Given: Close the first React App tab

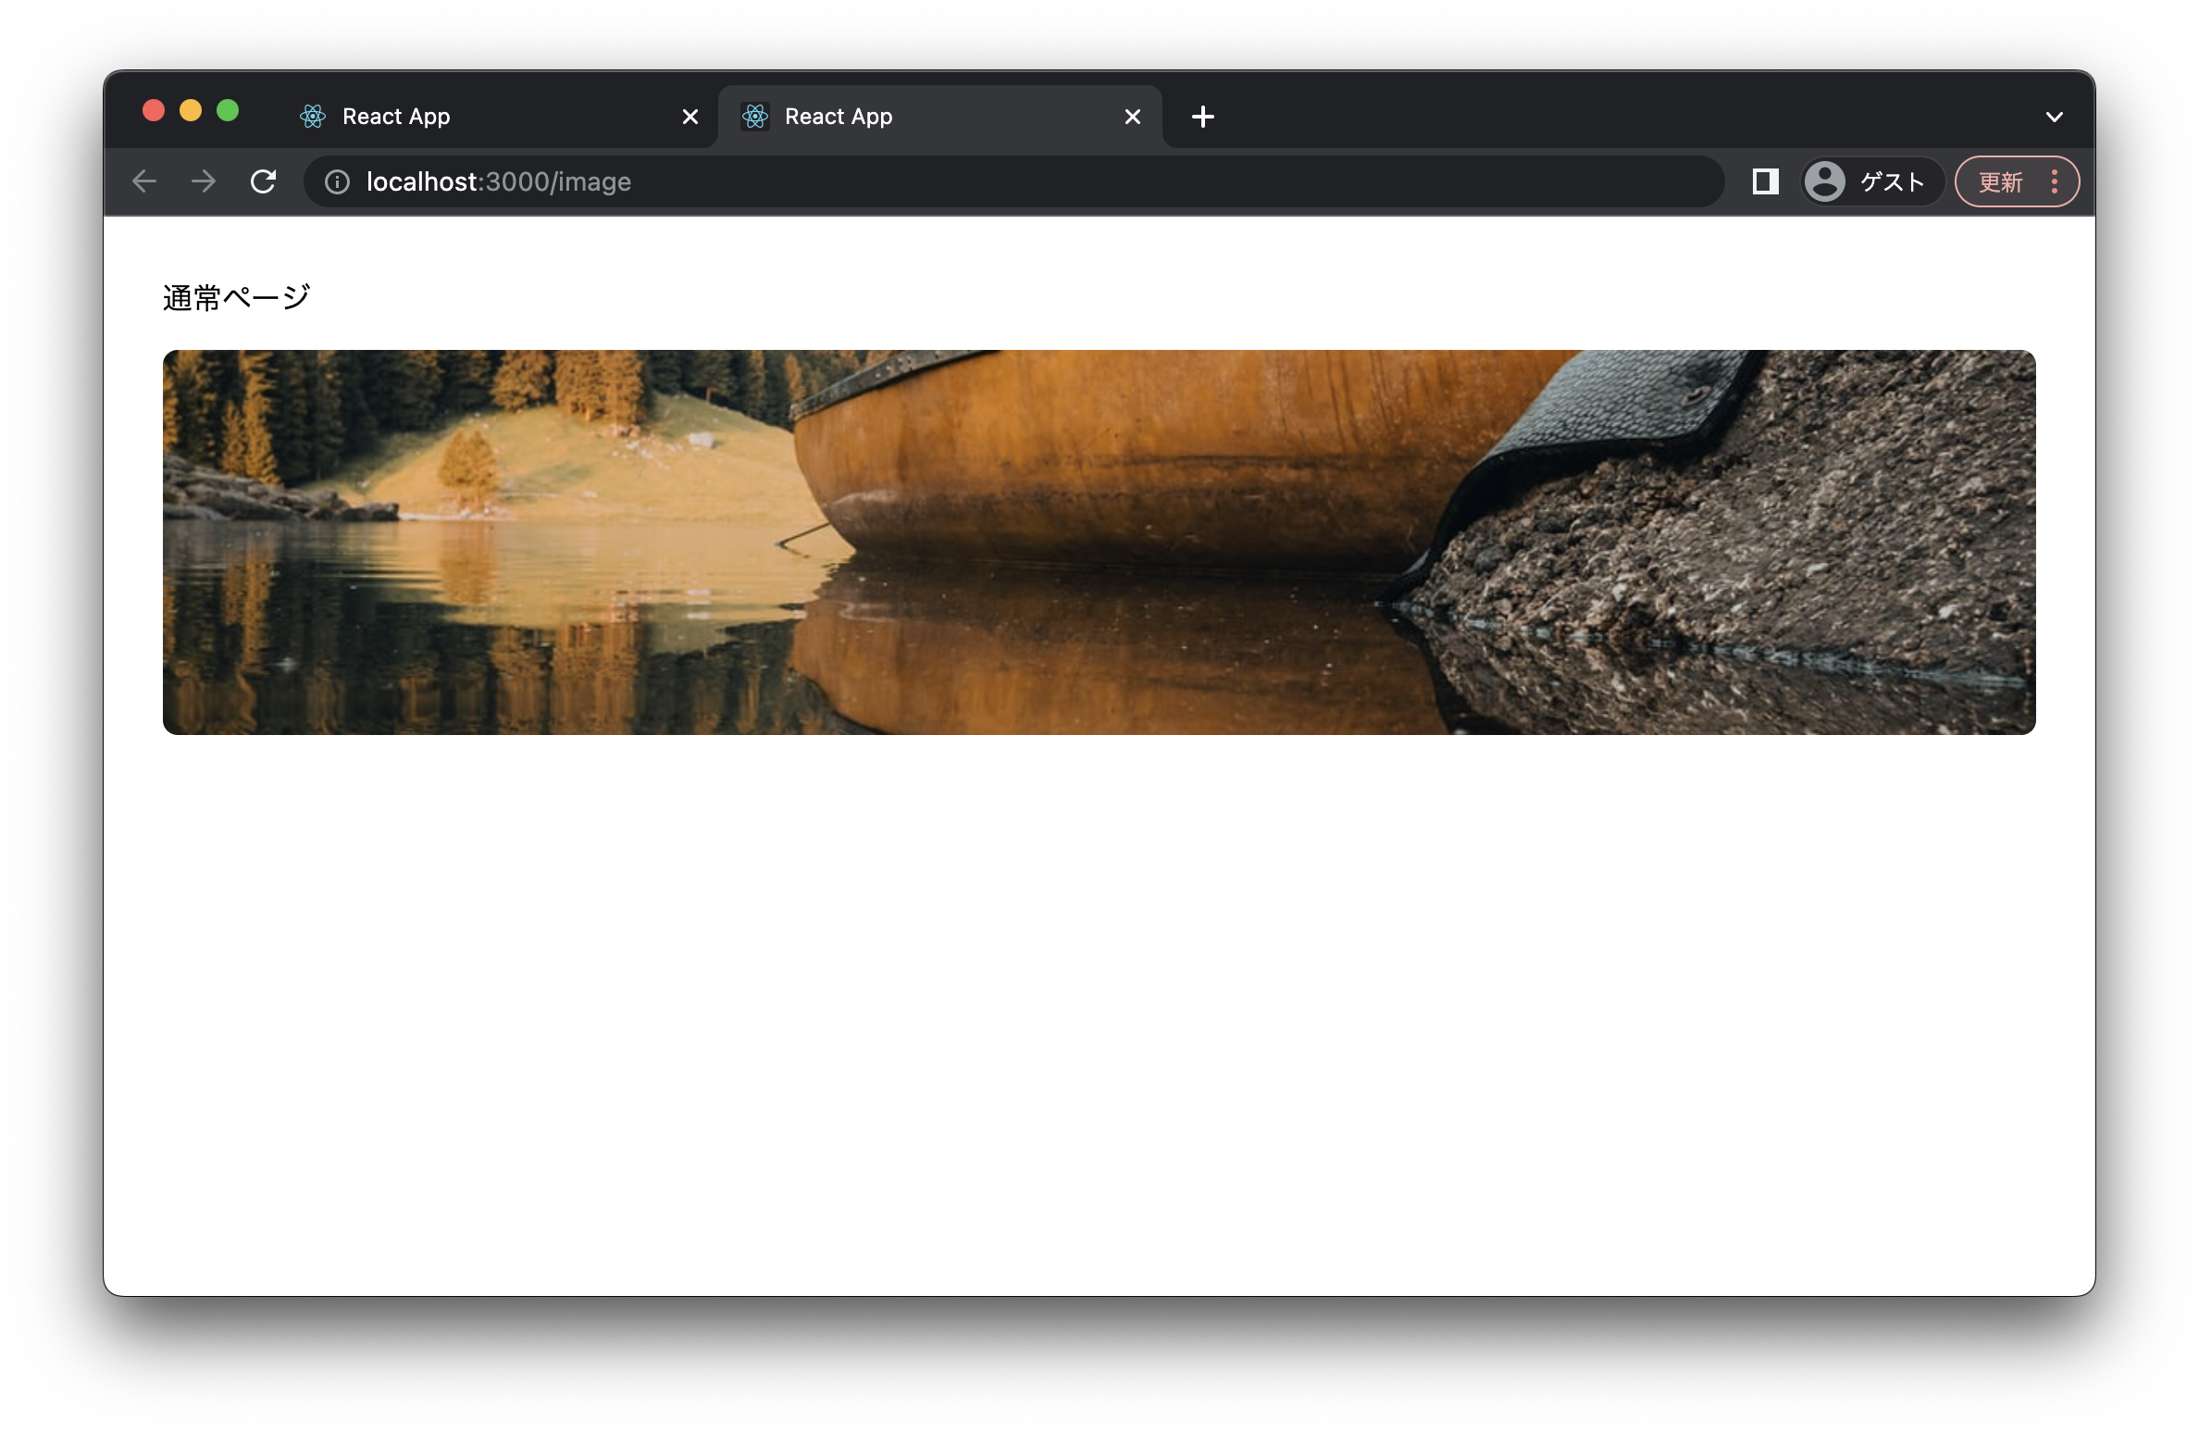Looking at the screenshot, I should coord(690,117).
